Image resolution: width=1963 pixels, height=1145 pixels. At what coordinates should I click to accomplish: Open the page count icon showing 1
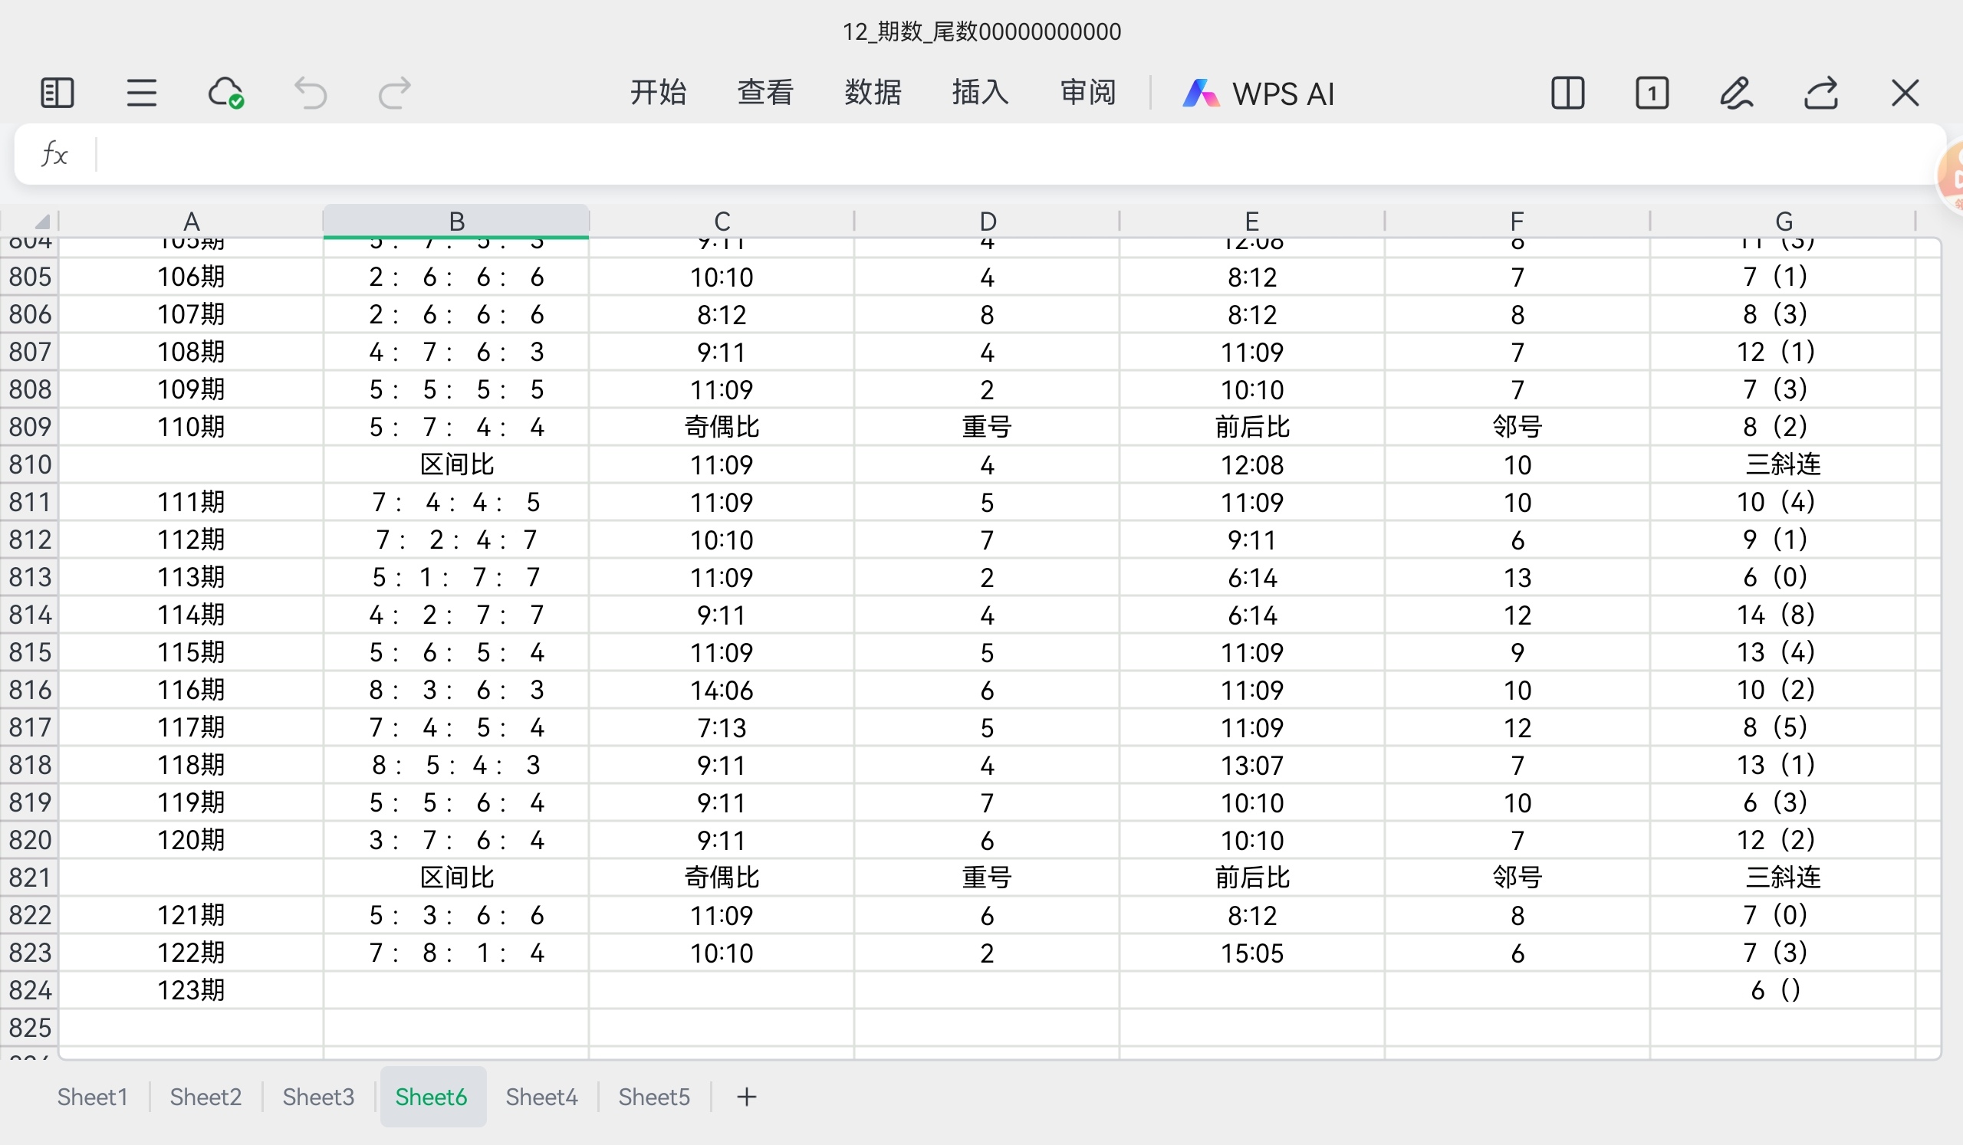1652,94
